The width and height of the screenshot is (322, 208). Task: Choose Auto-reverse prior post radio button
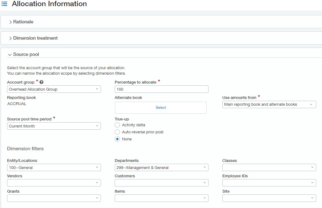click(117, 132)
